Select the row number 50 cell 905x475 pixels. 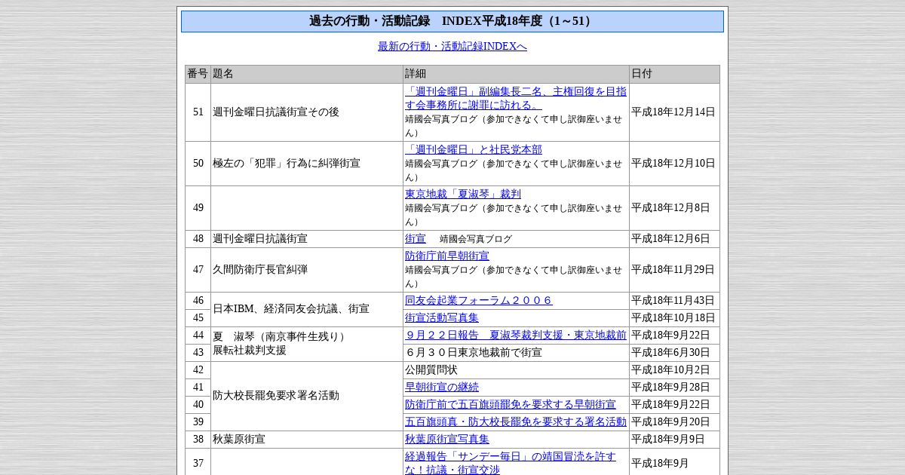coord(198,163)
